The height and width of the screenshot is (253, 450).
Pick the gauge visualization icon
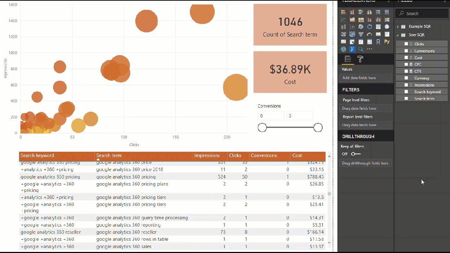369,34
